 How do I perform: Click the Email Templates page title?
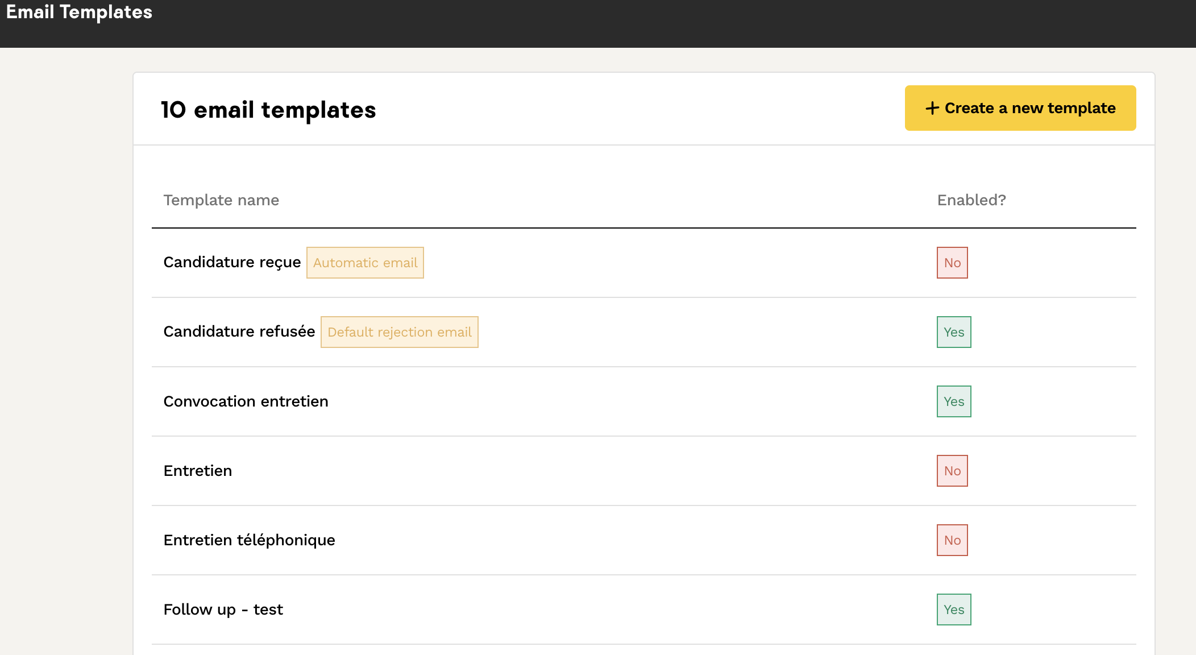79,12
